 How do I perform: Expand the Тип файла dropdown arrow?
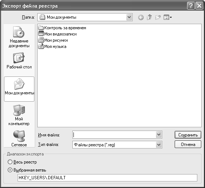tap(159, 145)
